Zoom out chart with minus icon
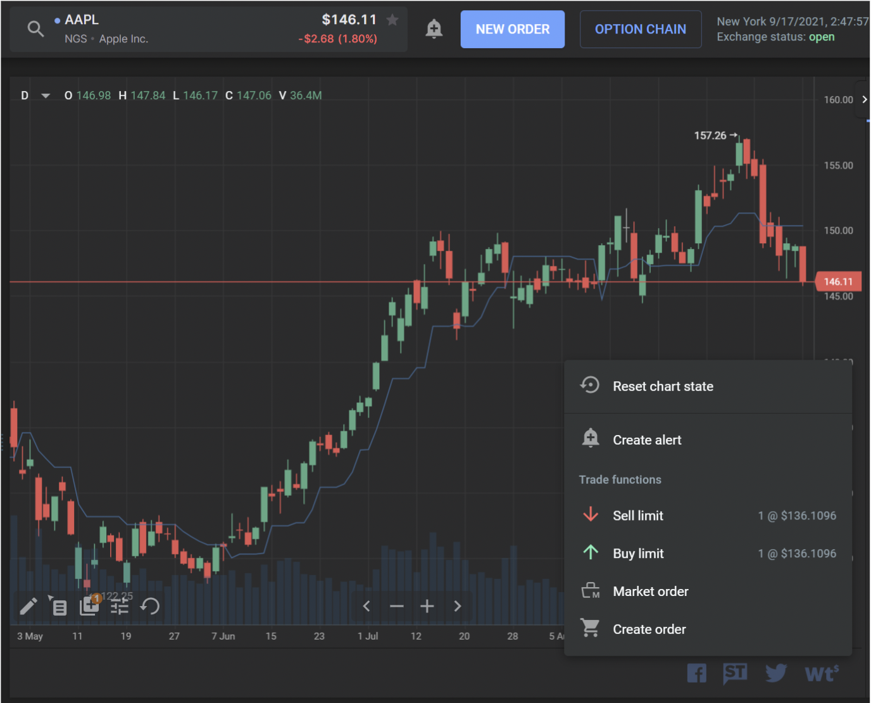Image resolution: width=871 pixels, height=703 pixels. pos(397,606)
